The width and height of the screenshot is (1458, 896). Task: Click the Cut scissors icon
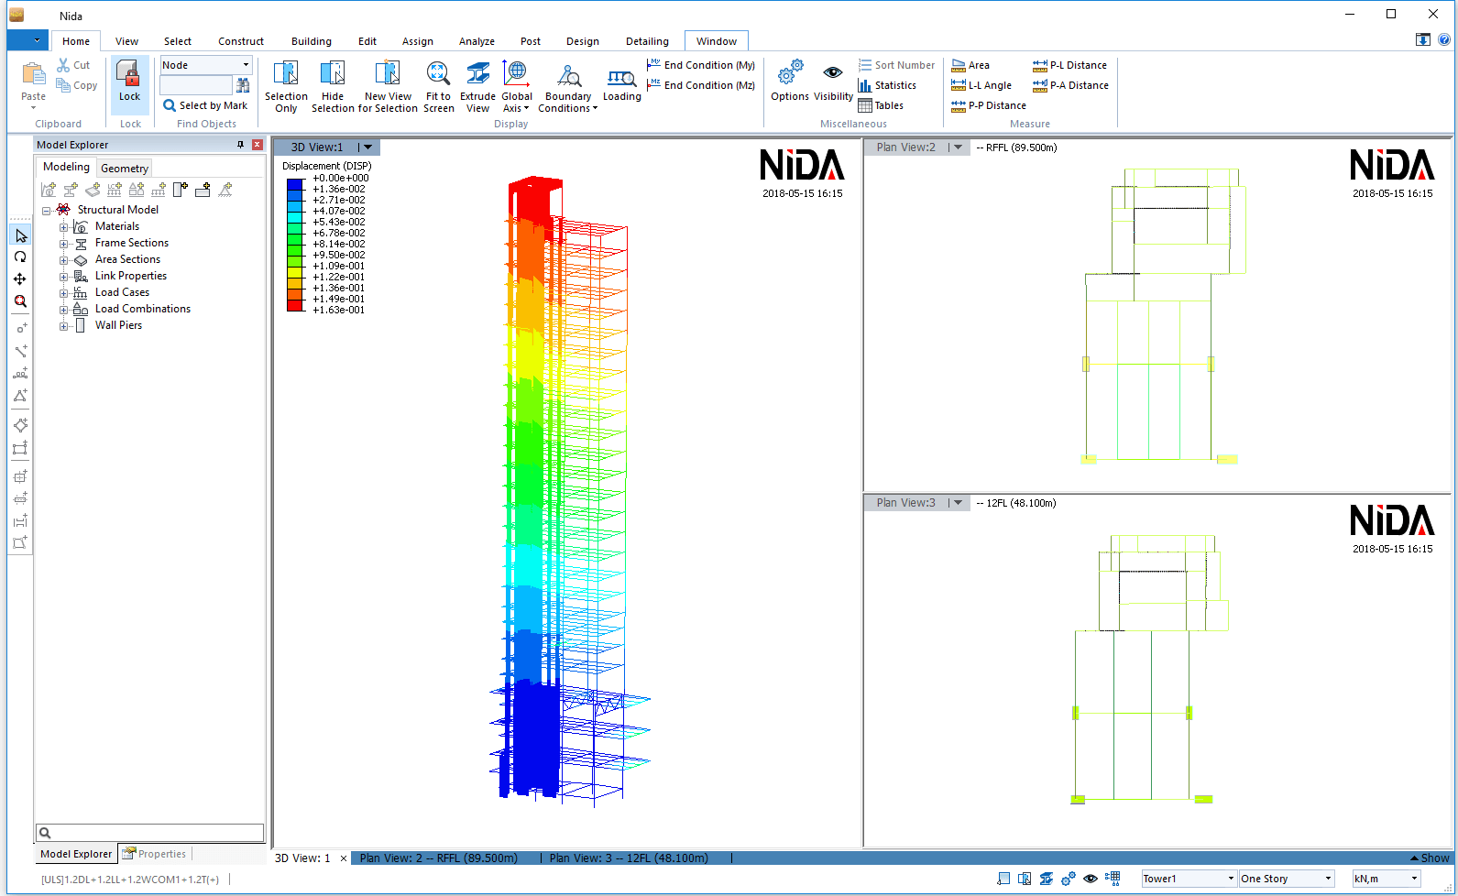(63, 65)
